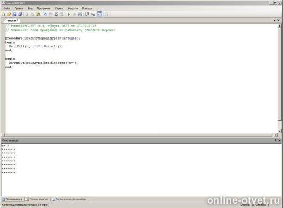Click the editor vertical scrollbar down arrow
Viewport: 283px width, 208px height.
tap(279, 131)
